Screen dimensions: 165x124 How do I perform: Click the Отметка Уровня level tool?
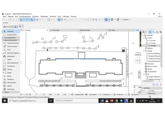[12, 47]
